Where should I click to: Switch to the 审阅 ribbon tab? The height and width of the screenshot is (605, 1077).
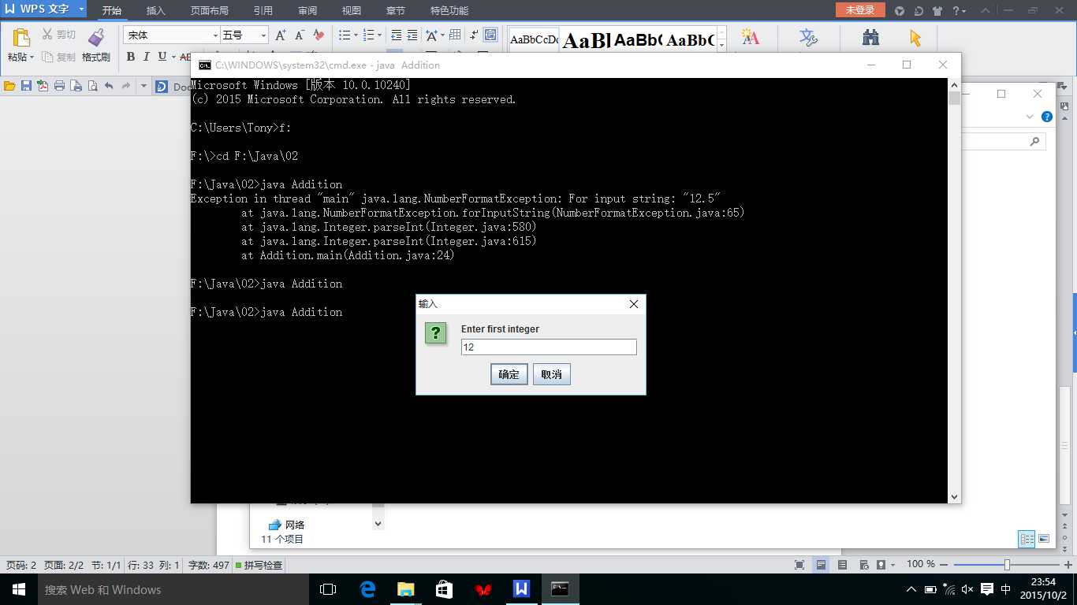pos(307,11)
